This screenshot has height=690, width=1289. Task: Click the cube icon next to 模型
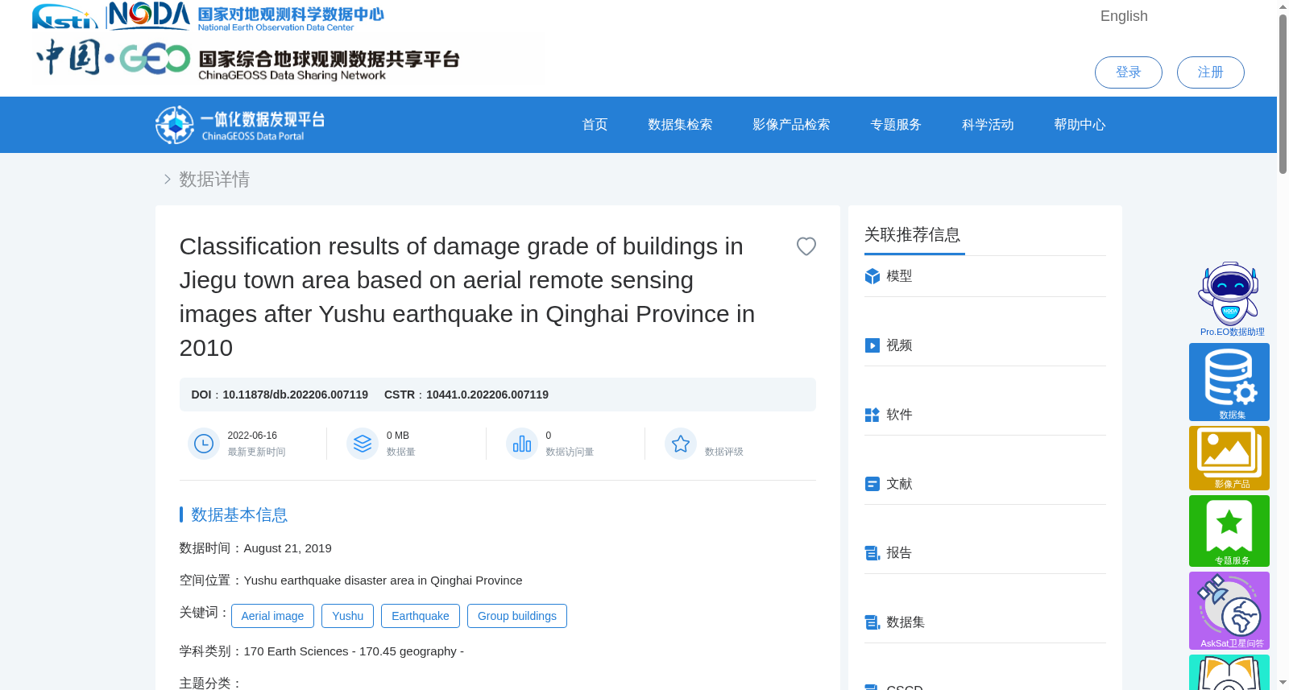(872, 276)
